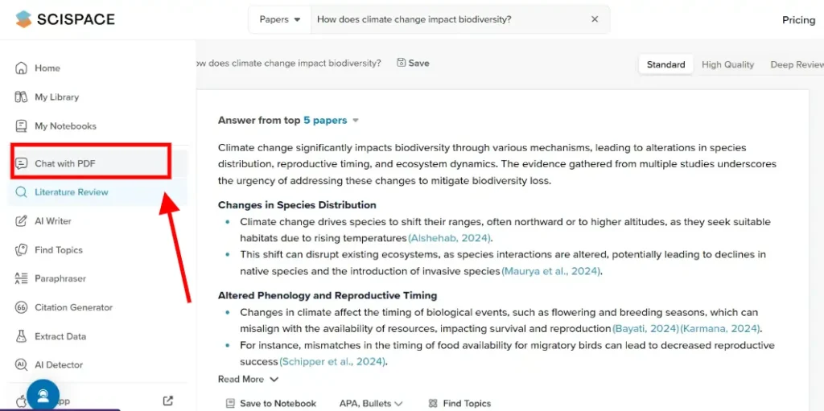The image size is (824, 411).
Task: Open the Paraphraser tool icon
Action: pyautogui.click(x=22, y=279)
